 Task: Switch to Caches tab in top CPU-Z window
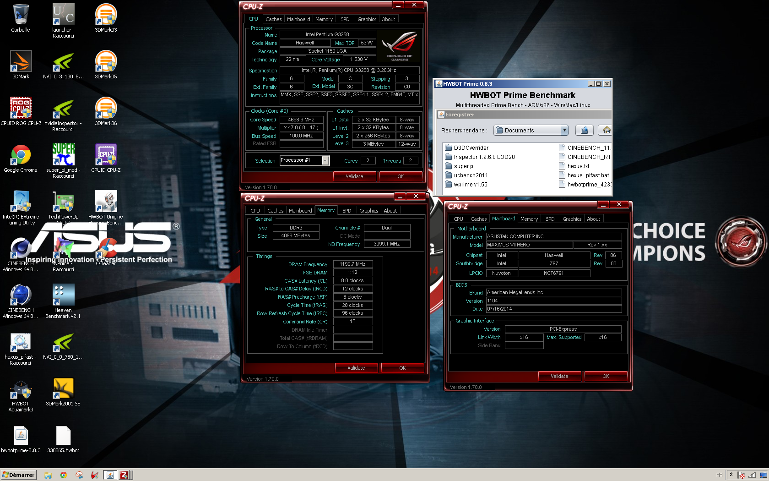point(273,19)
